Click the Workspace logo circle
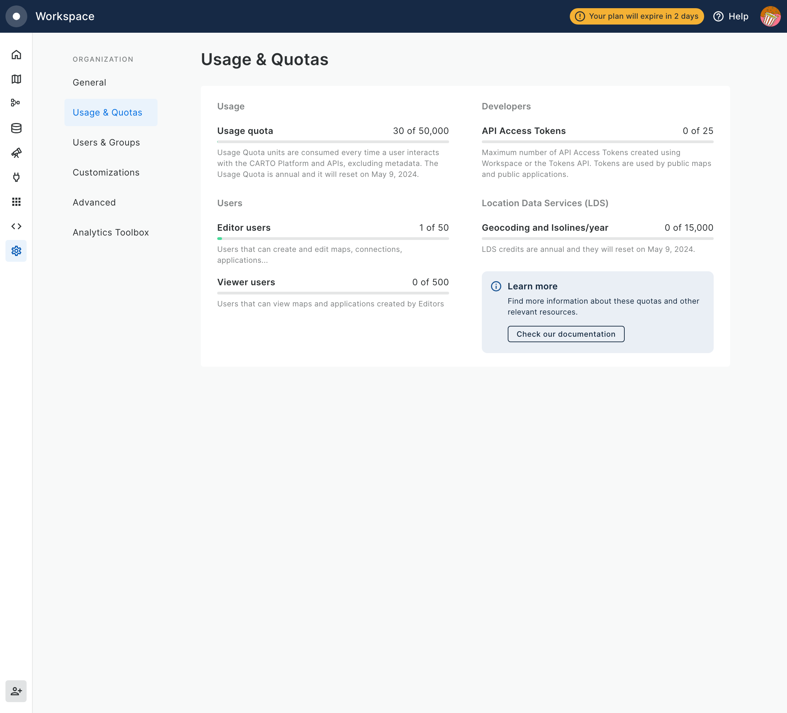Screen dimensions: 787x713 pos(16,16)
